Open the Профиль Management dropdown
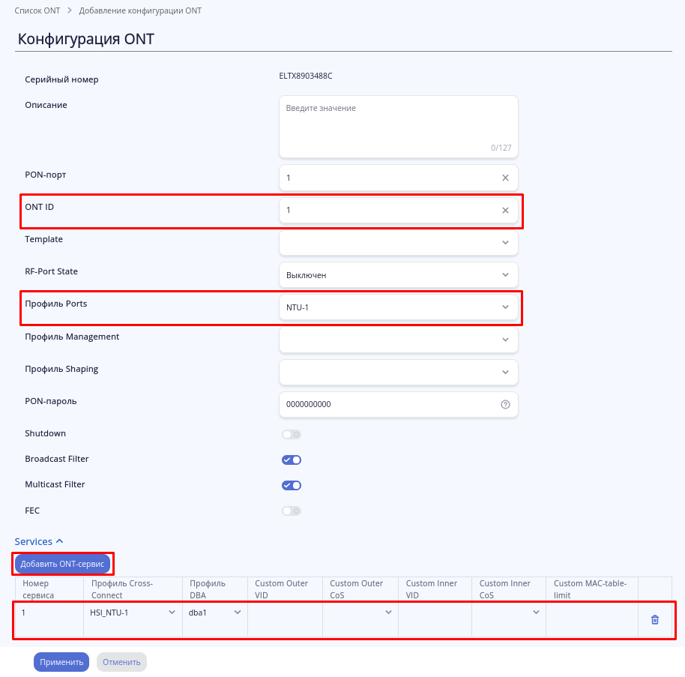The height and width of the screenshot is (677, 685). 398,340
